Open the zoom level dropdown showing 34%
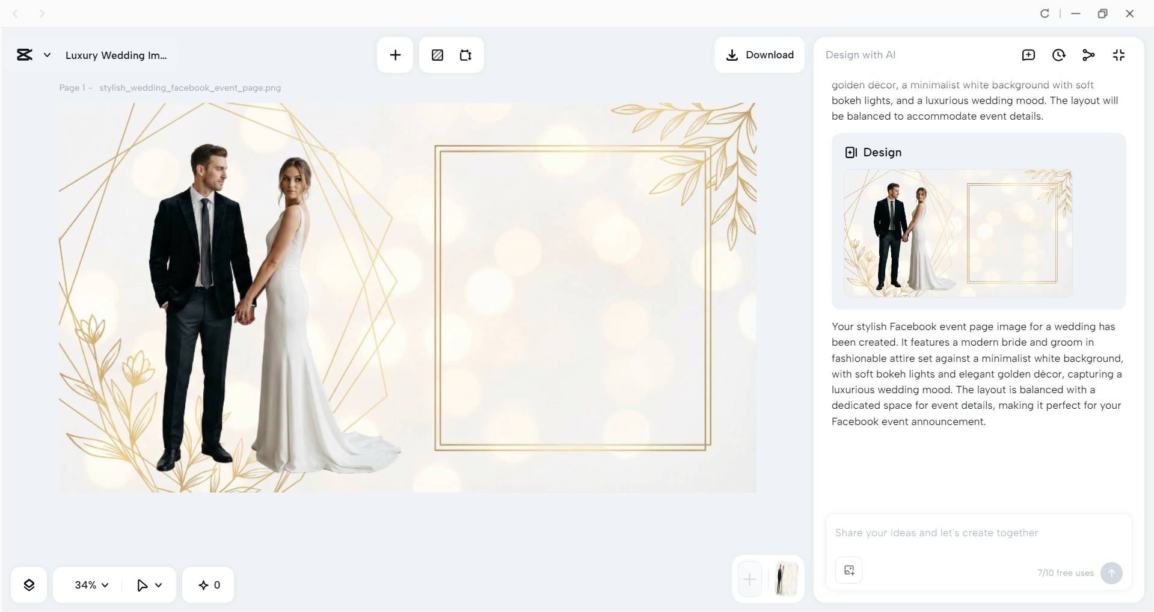 [x=90, y=584]
